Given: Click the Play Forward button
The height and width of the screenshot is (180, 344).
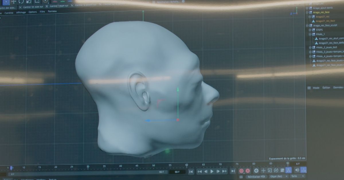Looking at the screenshot, I should click(x=212, y=171).
